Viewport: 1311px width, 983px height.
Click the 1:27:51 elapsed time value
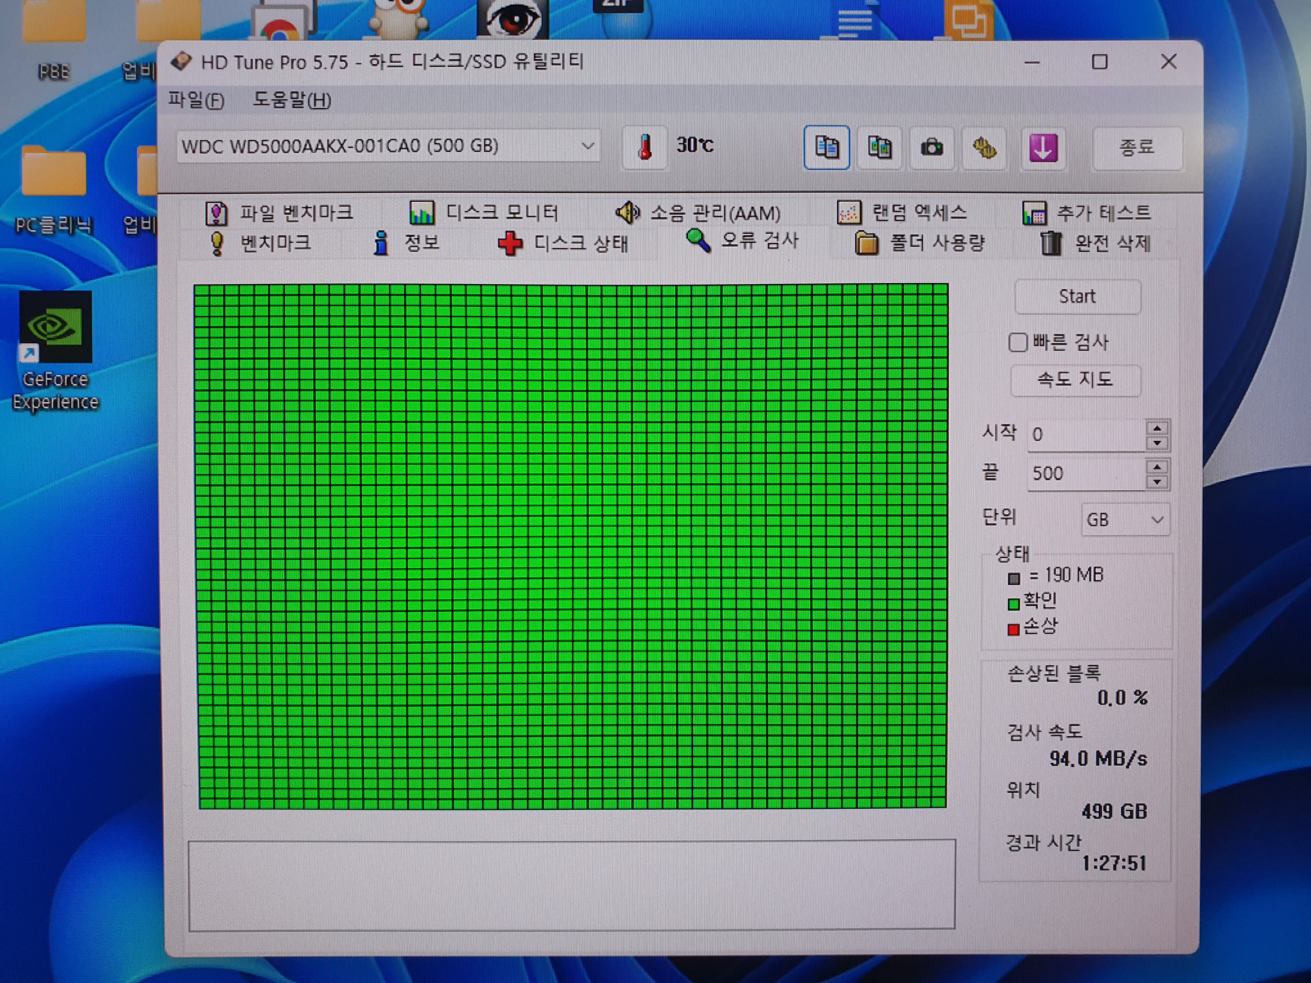pos(1114,863)
